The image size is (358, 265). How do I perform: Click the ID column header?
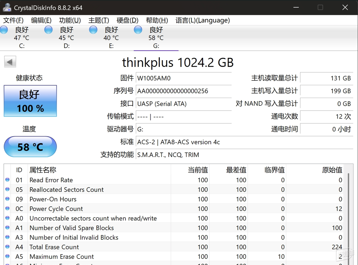19,170
